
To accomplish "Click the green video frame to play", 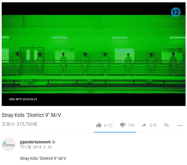I will (93, 54).
